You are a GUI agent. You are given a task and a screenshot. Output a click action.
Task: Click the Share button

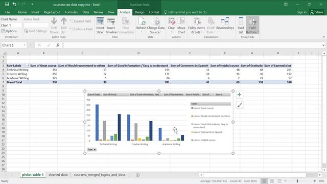[x=317, y=12]
